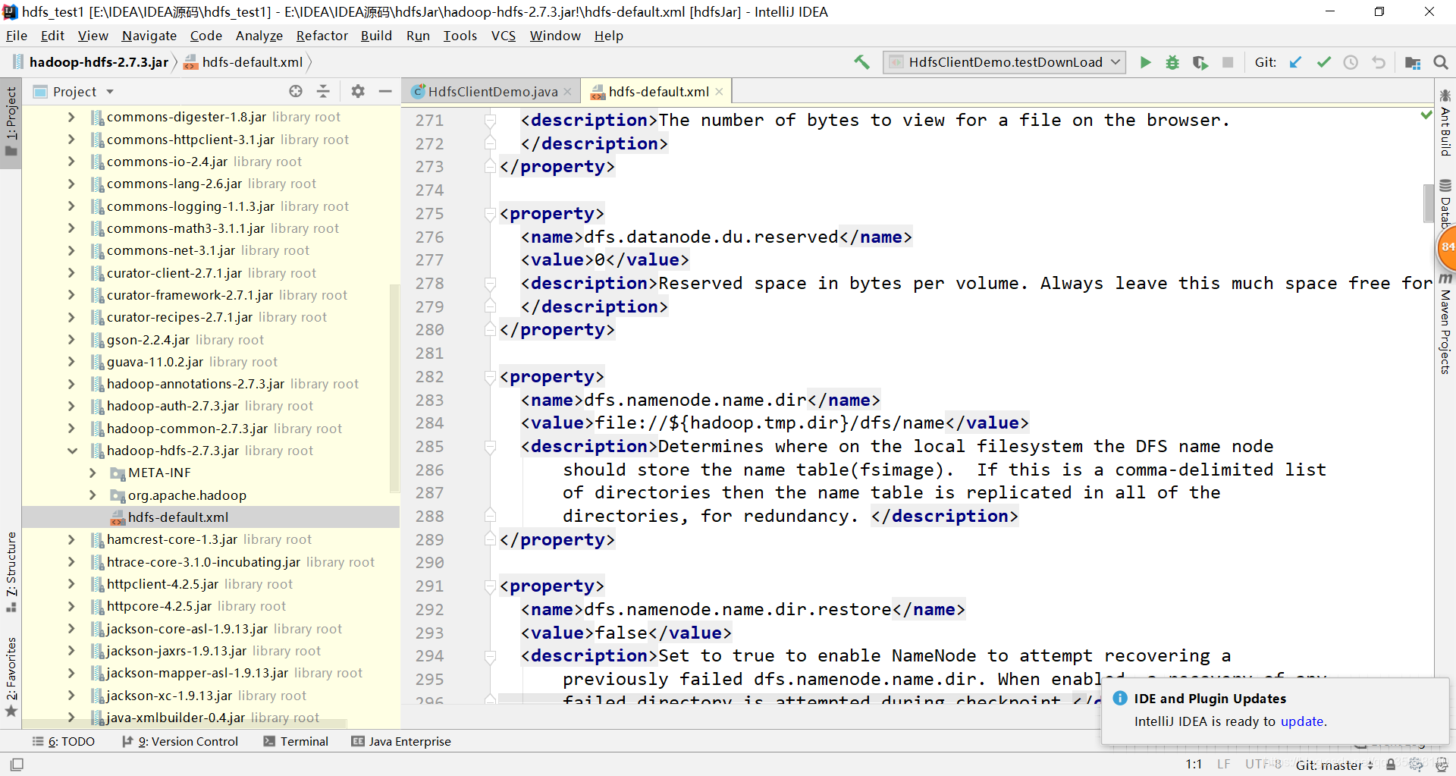Expand commons-io-2.4.jar node

click(71, 162)
